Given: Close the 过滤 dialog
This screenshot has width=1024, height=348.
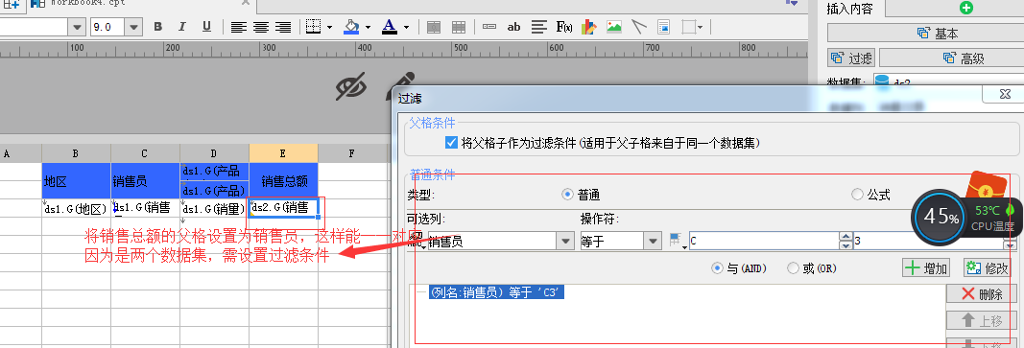Looking at the screenshot, I should point(1005,95).
